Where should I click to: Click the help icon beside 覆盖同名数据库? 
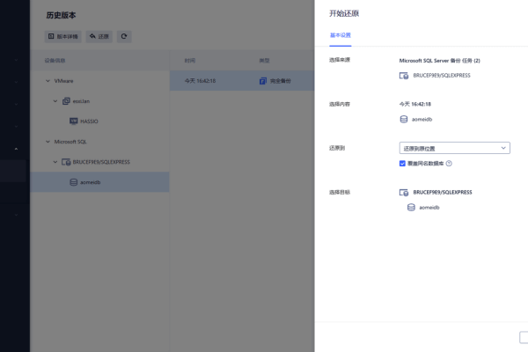(449, 163)
